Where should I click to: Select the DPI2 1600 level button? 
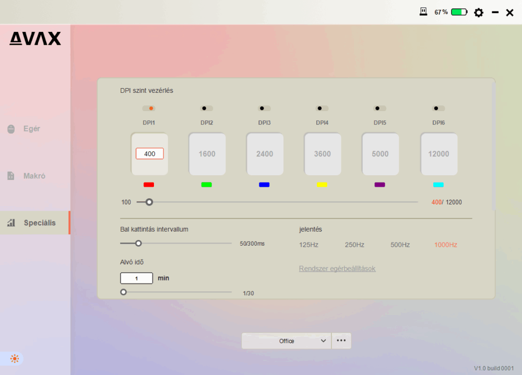[x=207, y=154]
